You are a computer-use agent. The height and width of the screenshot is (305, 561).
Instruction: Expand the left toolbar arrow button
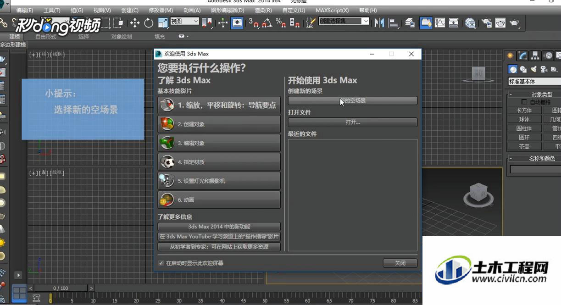[x=18, y=275]
